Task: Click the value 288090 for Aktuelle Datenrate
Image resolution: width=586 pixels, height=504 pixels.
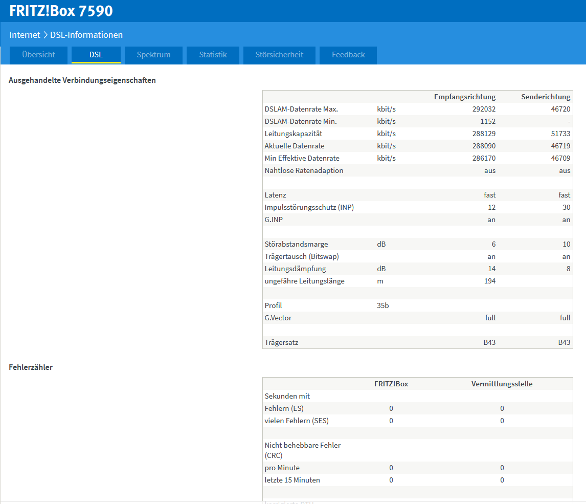Action: 484,146
